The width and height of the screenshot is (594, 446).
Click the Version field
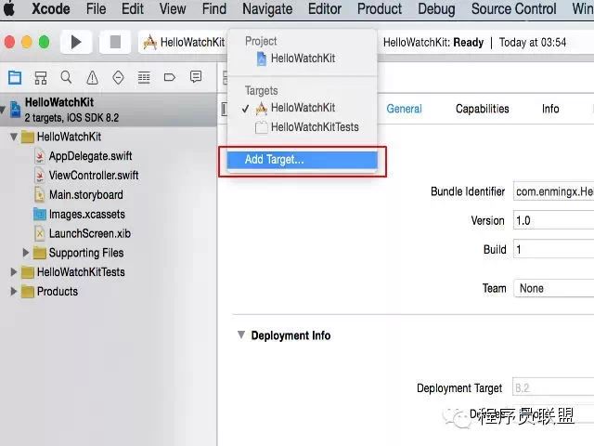pos(553,220)
